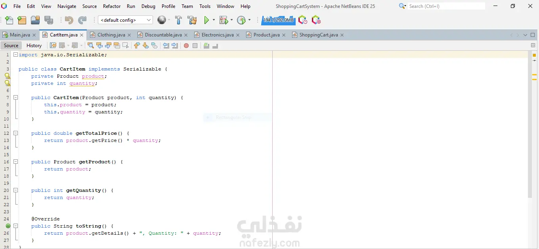
Task: Click the New File toolbar icon
Action: [x=9, y=20]
